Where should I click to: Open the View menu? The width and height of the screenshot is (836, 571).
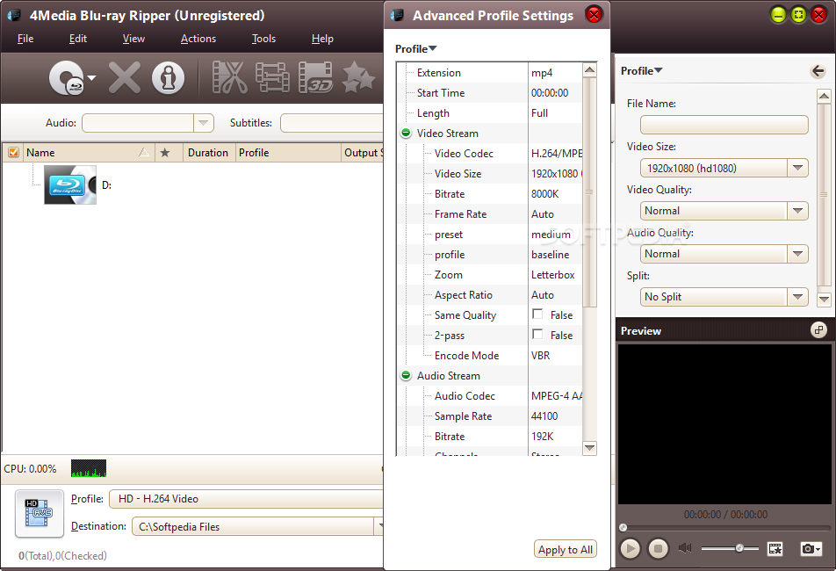133,39
